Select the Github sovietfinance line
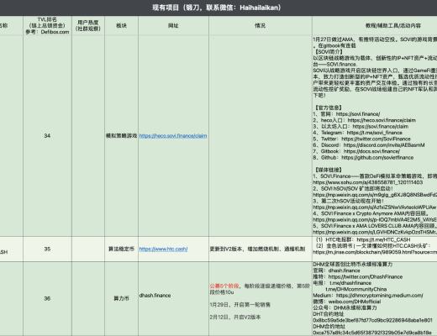Screen dimensions: 437x336 [363, 158]
